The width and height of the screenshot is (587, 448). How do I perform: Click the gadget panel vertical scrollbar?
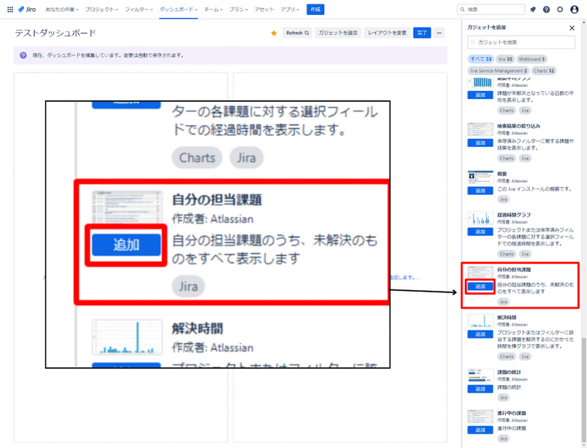(x=584, y=391)
